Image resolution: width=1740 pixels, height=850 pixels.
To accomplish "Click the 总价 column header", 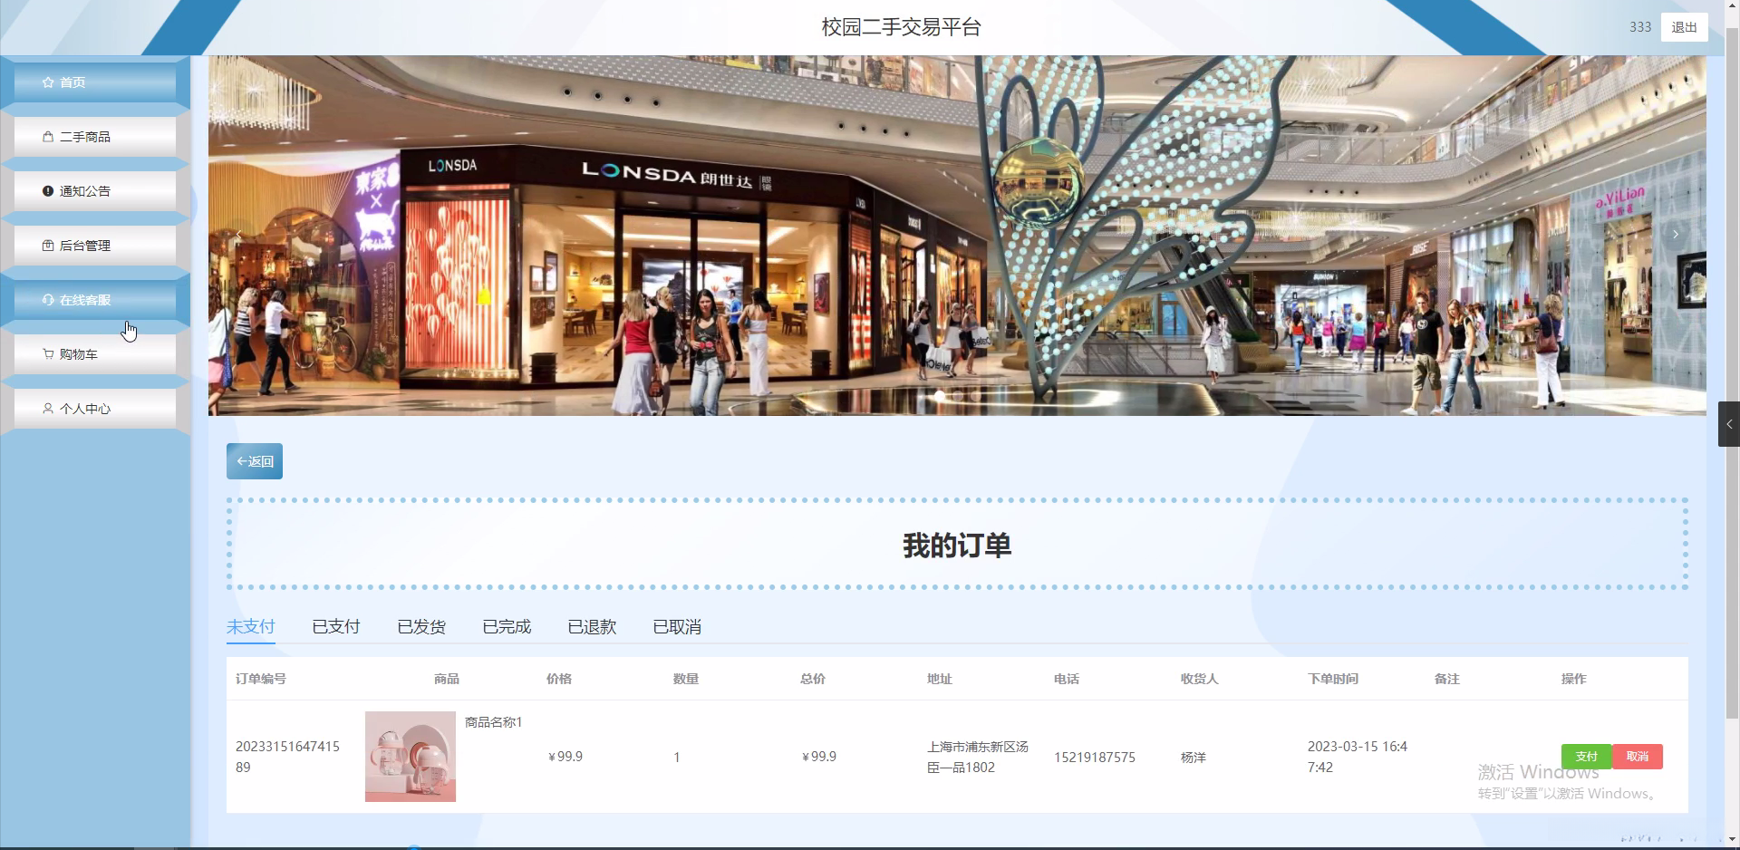I will (x=813, y=679).
